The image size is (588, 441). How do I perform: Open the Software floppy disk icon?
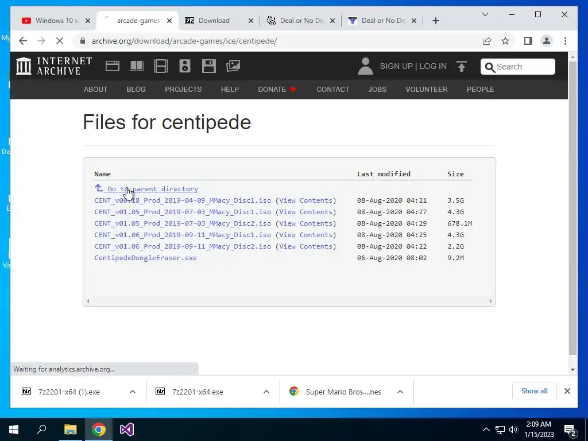pyautogui.click(x=208, y=66)
